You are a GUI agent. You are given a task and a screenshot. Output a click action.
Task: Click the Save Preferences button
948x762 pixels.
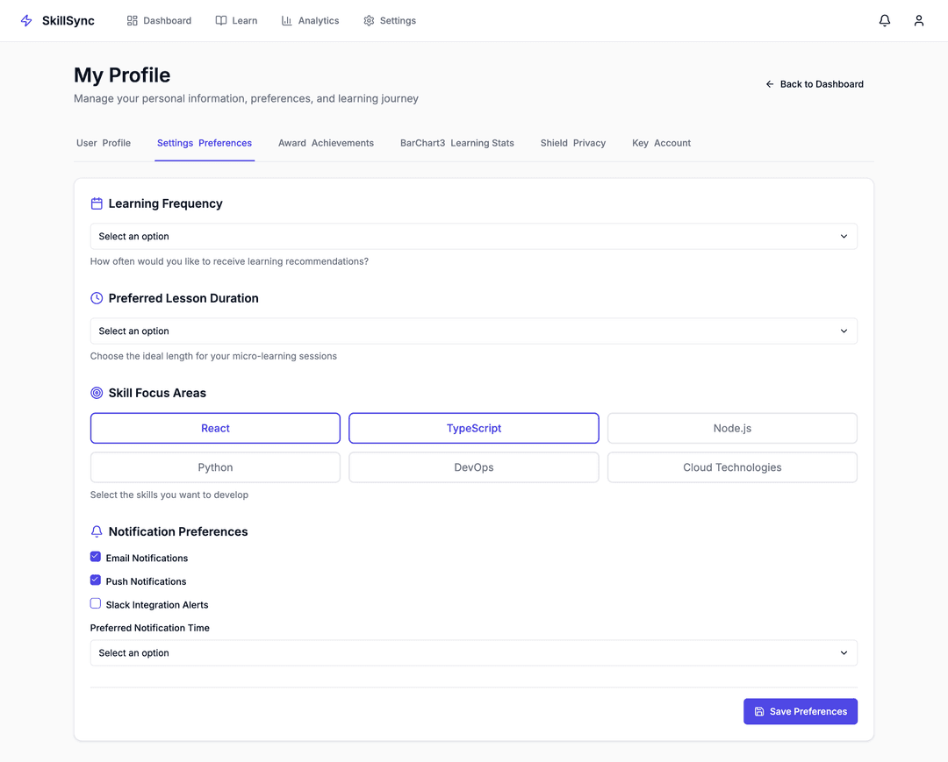[800, 711]
